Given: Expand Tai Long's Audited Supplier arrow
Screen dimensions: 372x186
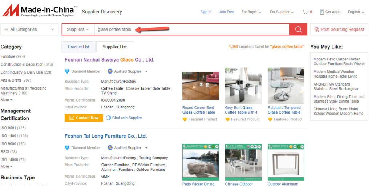Looking at the screenshot, I should pos(146,148).
